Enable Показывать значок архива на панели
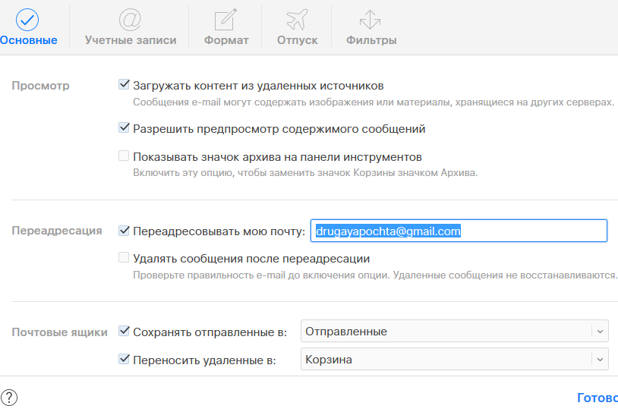The height and width of the screenshot is (412, 618). 125,156
